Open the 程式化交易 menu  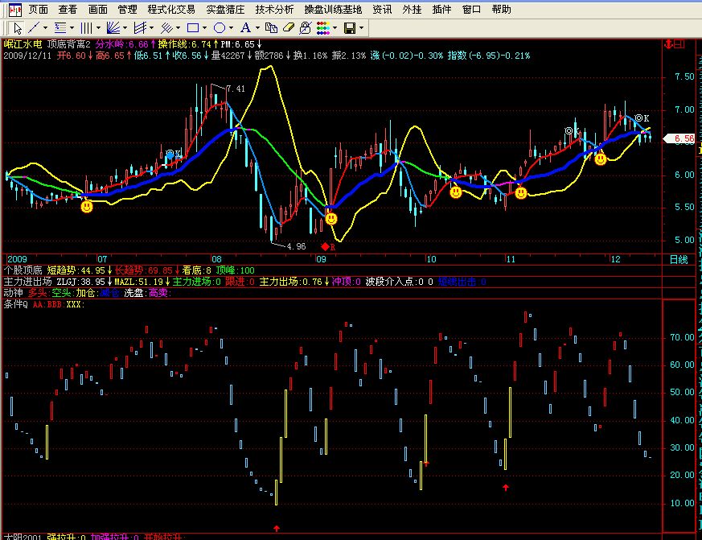pyautogui.click(x=171, y=10)
